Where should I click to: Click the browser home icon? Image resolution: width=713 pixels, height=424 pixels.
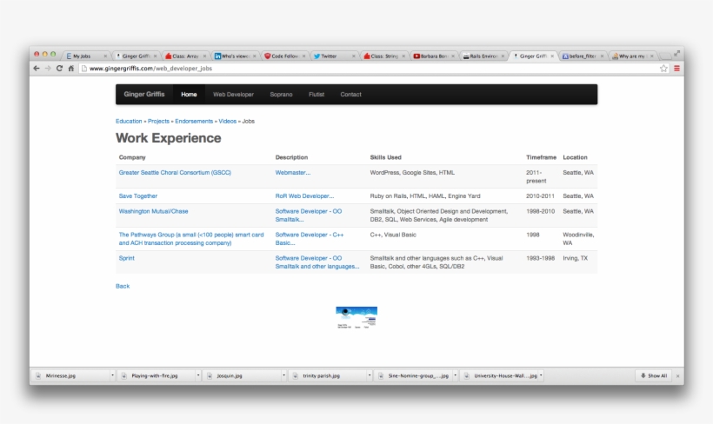click(71, 68)
